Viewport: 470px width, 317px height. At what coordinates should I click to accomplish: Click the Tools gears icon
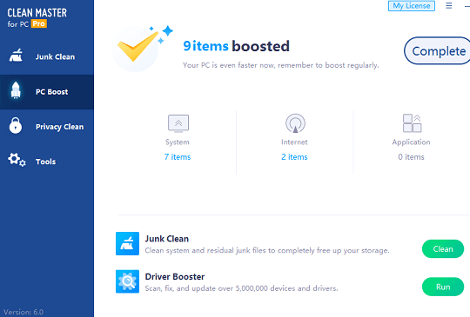[x=17, y=160]
